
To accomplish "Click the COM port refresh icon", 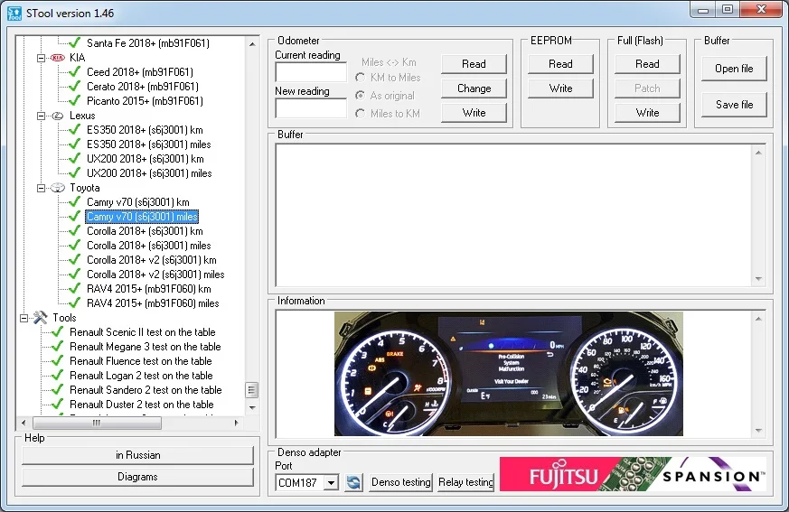I will tap(353, 483).
